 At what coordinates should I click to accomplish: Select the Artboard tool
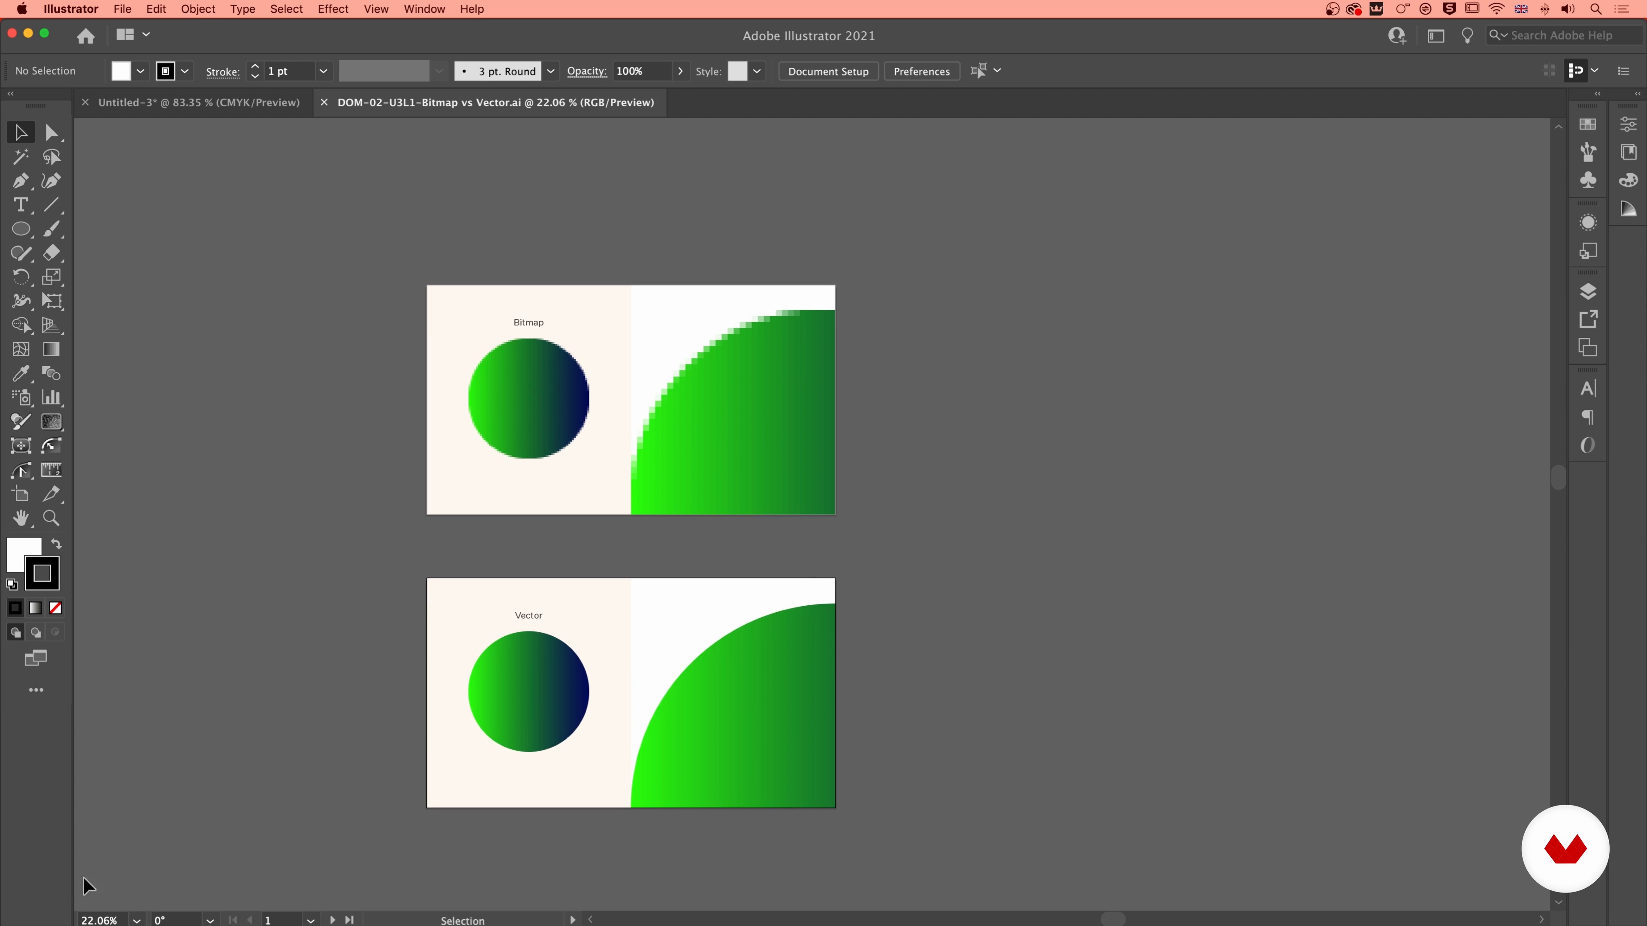click(21, 494)
